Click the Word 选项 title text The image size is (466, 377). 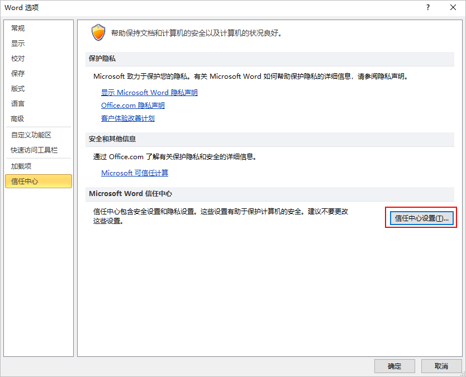coord(22,8)
